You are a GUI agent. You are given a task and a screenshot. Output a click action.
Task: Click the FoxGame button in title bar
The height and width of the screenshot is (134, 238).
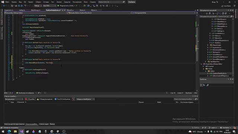132,2
